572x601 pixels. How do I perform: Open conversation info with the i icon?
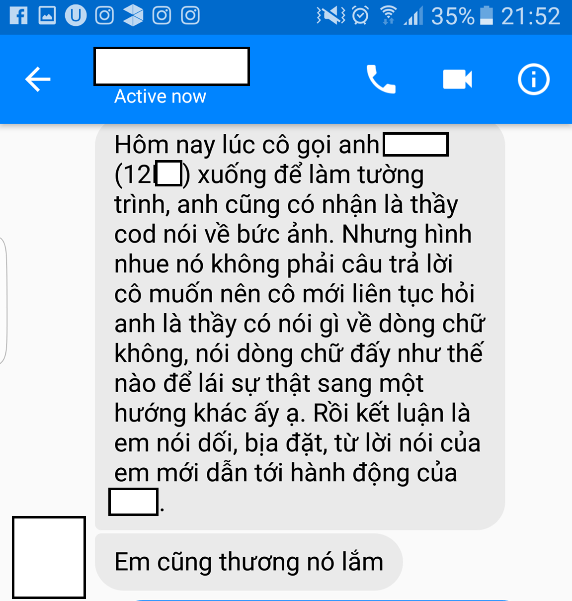tap(534, 80)
